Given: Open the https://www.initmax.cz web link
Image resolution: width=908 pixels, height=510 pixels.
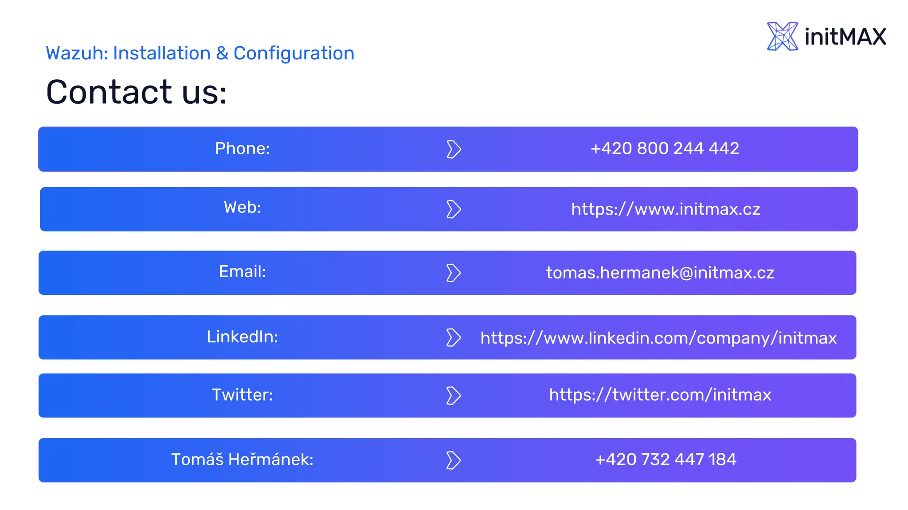Looking at the screenshot, I should (x=665, y=209).
